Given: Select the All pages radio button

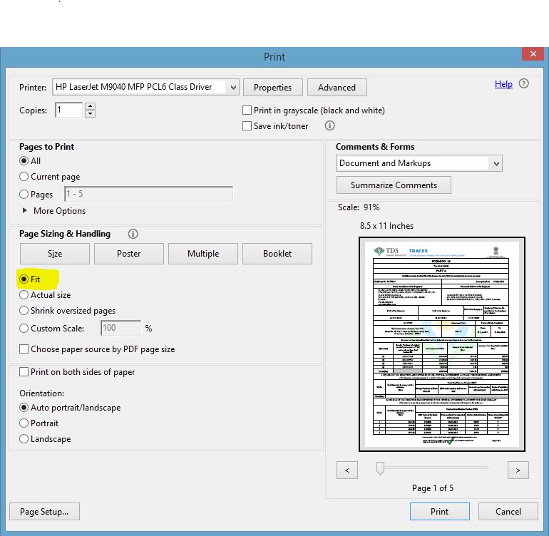Looking at the screenshot, I should [x=24, y=160].
